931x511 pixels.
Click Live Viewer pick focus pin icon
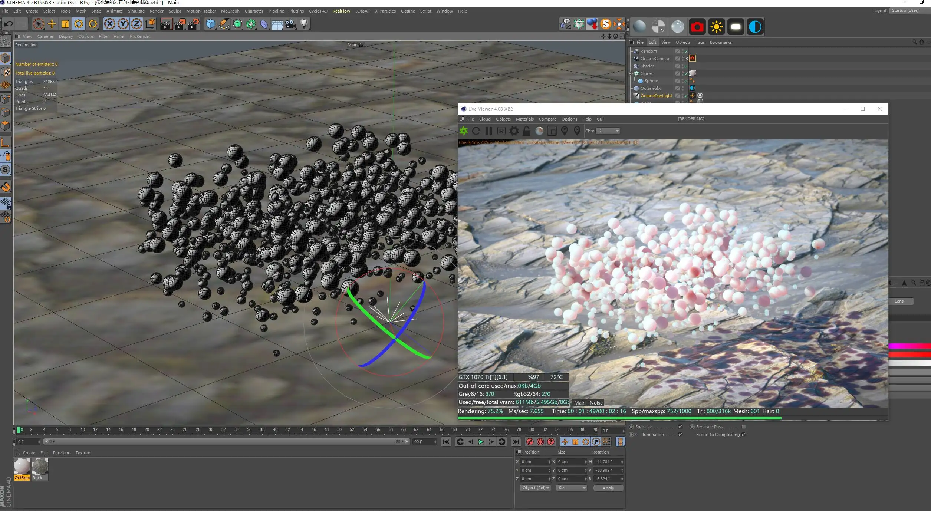click(x=565, y=131)
